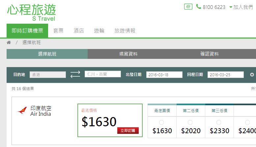
Task: Open the 套票 menu item
Action: pos(58,31)
